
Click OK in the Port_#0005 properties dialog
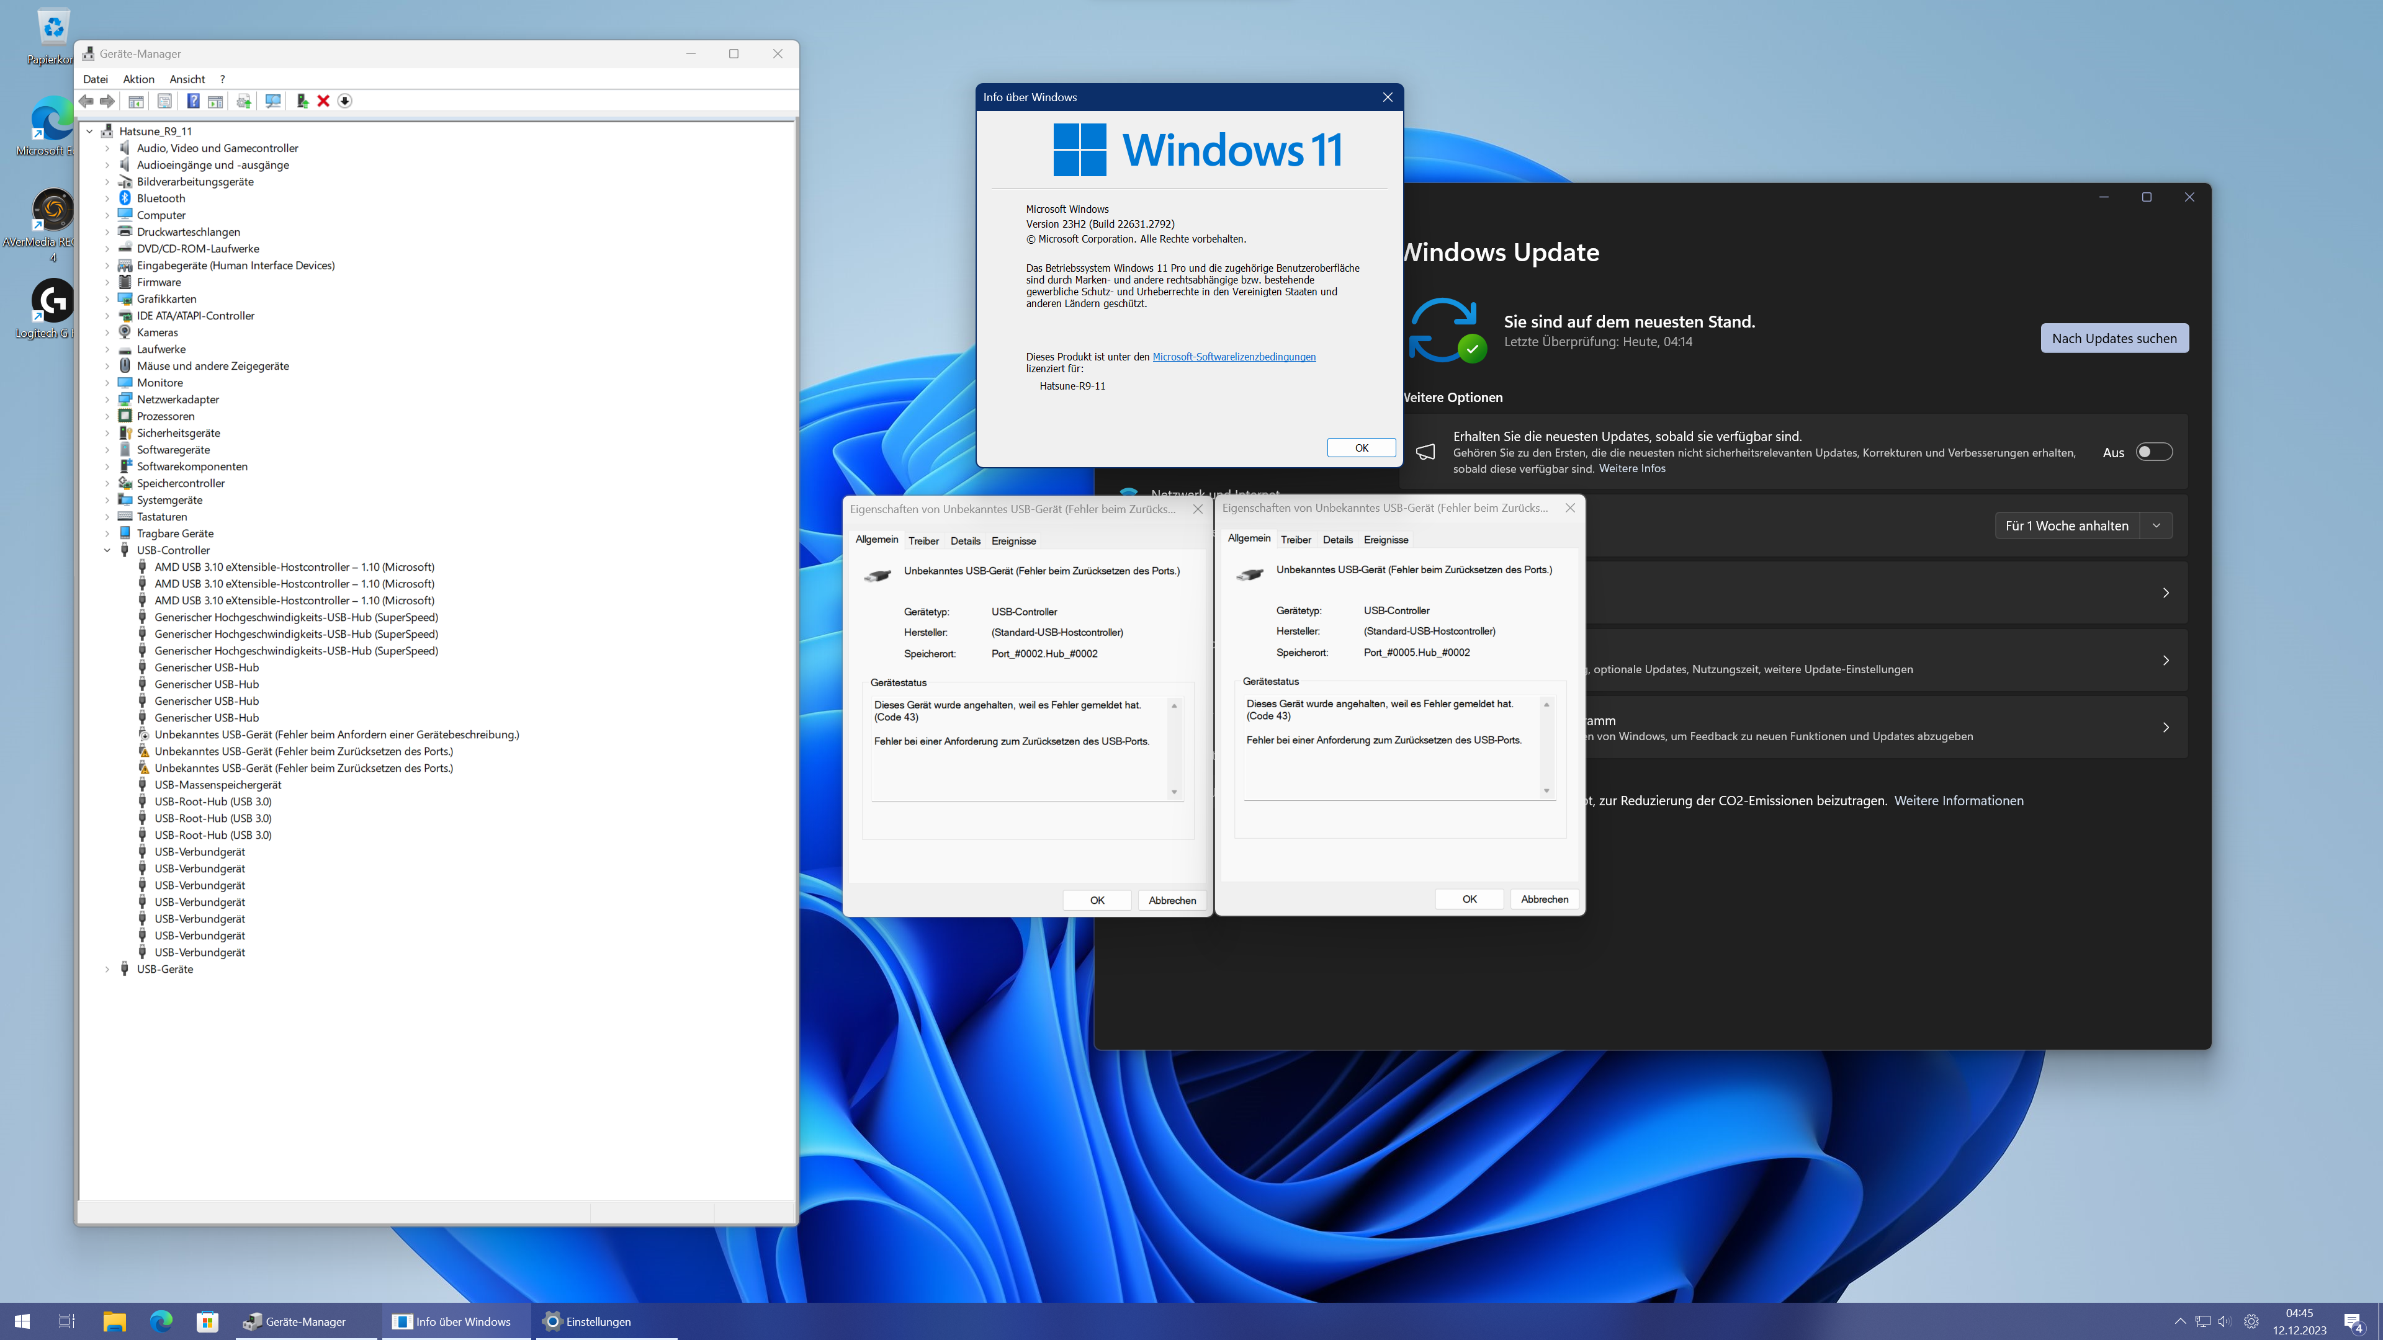click(1469, 899)
